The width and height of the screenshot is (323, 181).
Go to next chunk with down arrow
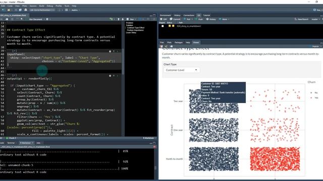pos(123,19)
